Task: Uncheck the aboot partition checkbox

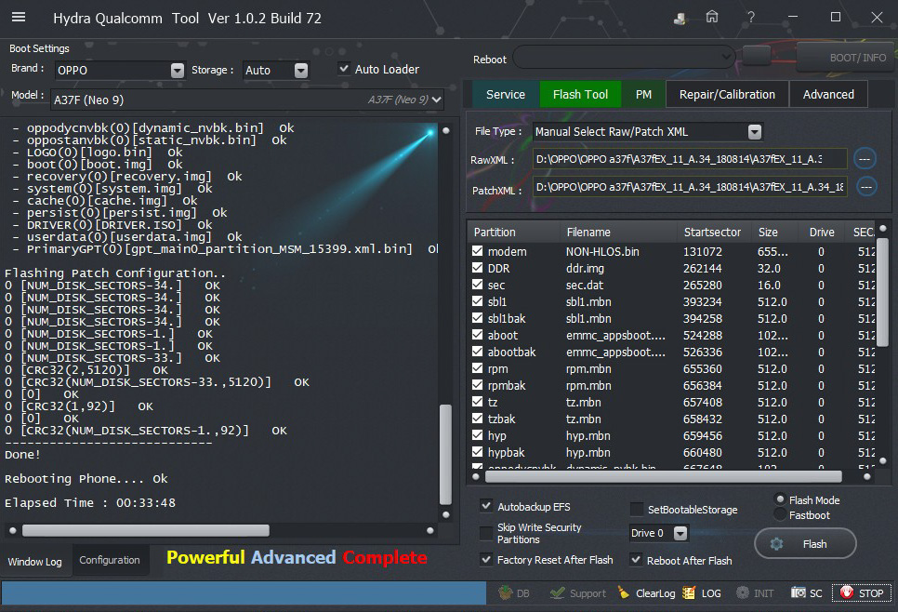Action: click(x=477, y=335)
